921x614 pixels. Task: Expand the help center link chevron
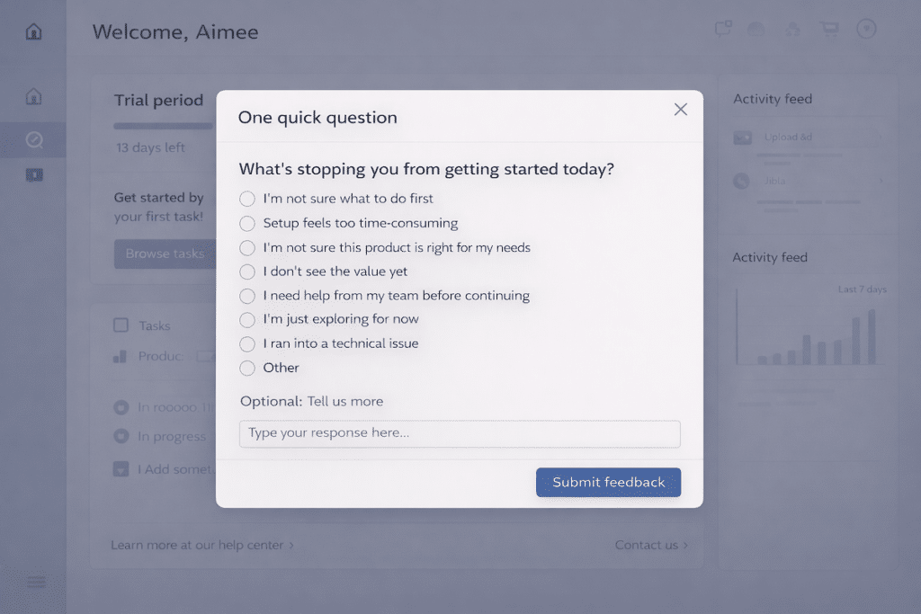291,545
